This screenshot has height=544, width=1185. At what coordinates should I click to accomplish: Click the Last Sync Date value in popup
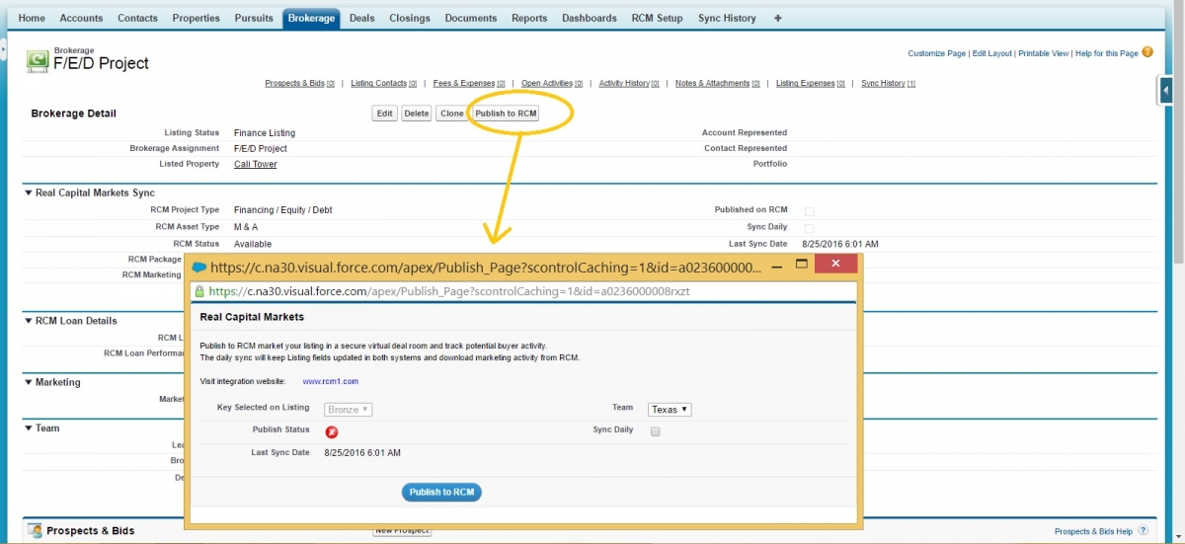tap(362, 452)
